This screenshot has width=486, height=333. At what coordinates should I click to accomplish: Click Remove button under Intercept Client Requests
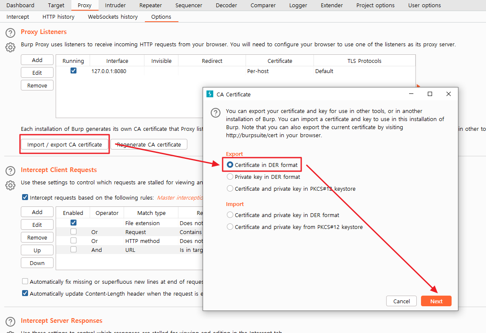(x=37, y=237)
